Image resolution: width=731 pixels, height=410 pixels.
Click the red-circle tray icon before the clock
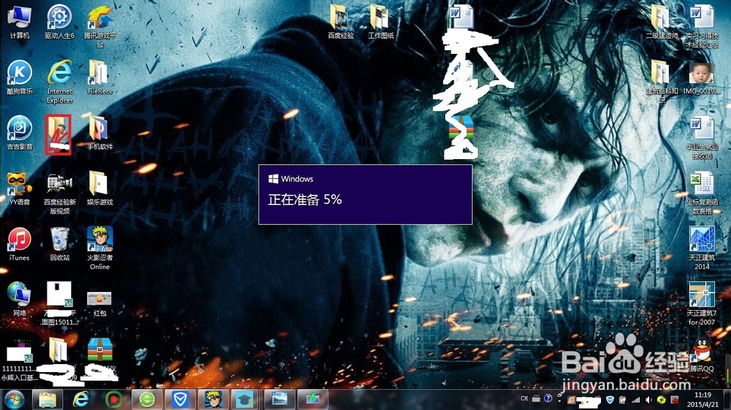[x=674, y=400]
